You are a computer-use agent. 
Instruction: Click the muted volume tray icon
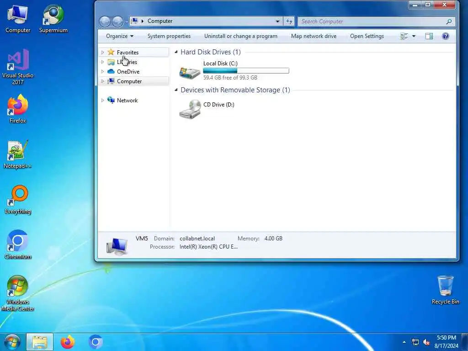[x=426, y=342]
